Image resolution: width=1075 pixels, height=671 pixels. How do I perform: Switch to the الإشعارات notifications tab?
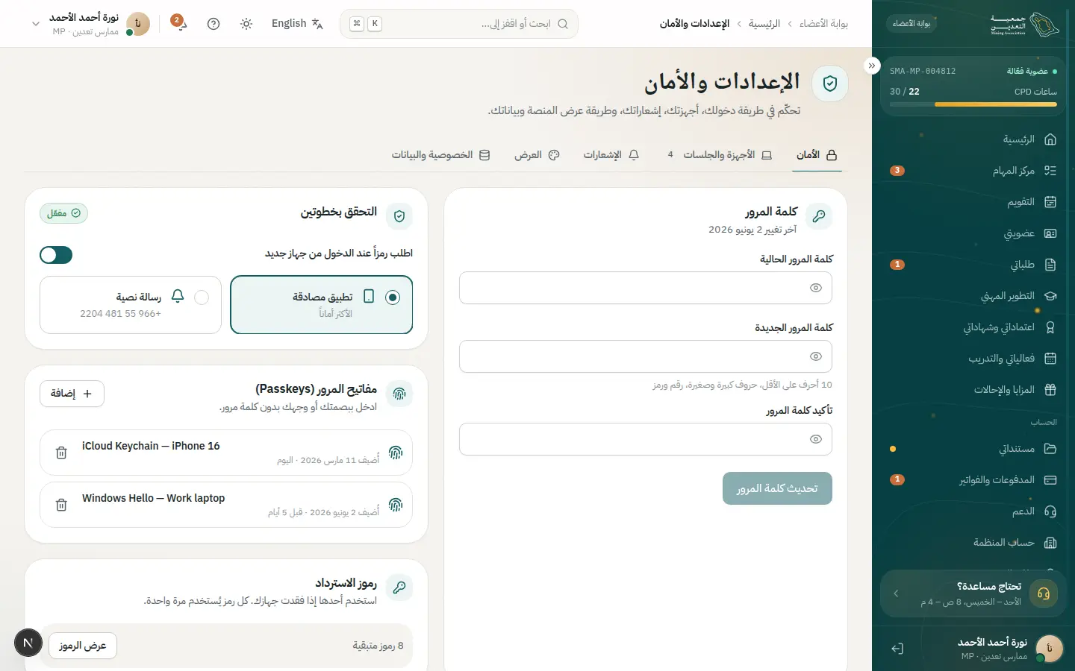(611, 155)
